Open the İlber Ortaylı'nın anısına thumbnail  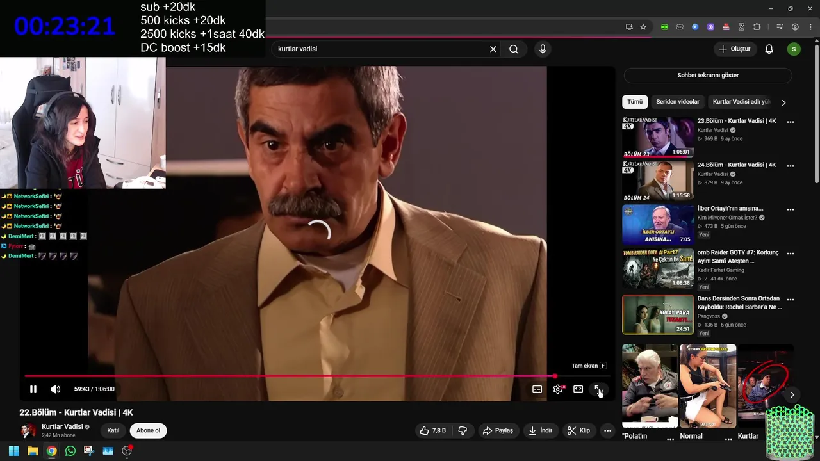658,224
